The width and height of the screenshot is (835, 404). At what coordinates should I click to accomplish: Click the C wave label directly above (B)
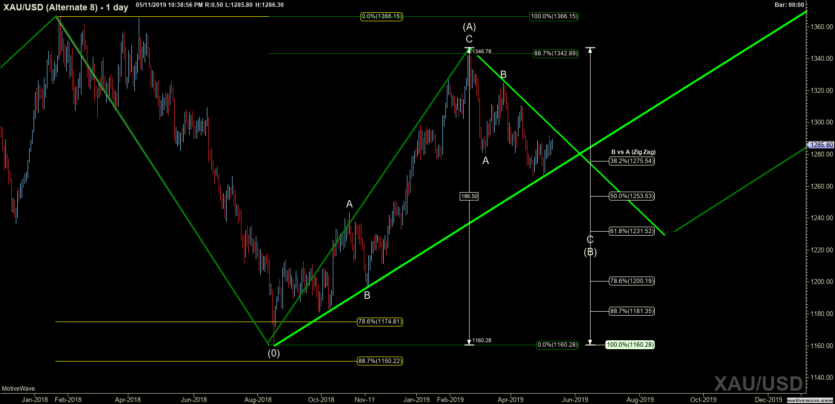590,240
